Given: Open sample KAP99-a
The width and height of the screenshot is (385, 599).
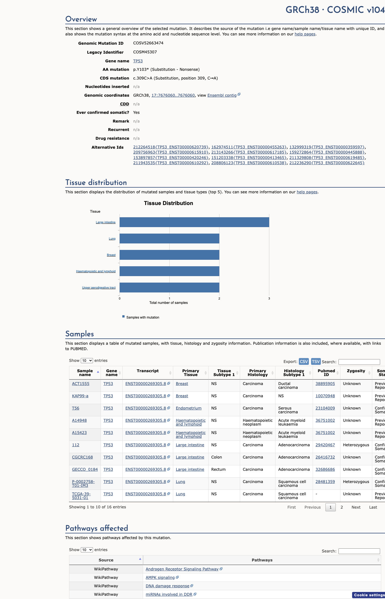Looking at the screenshot, I should tap(80, 396).
